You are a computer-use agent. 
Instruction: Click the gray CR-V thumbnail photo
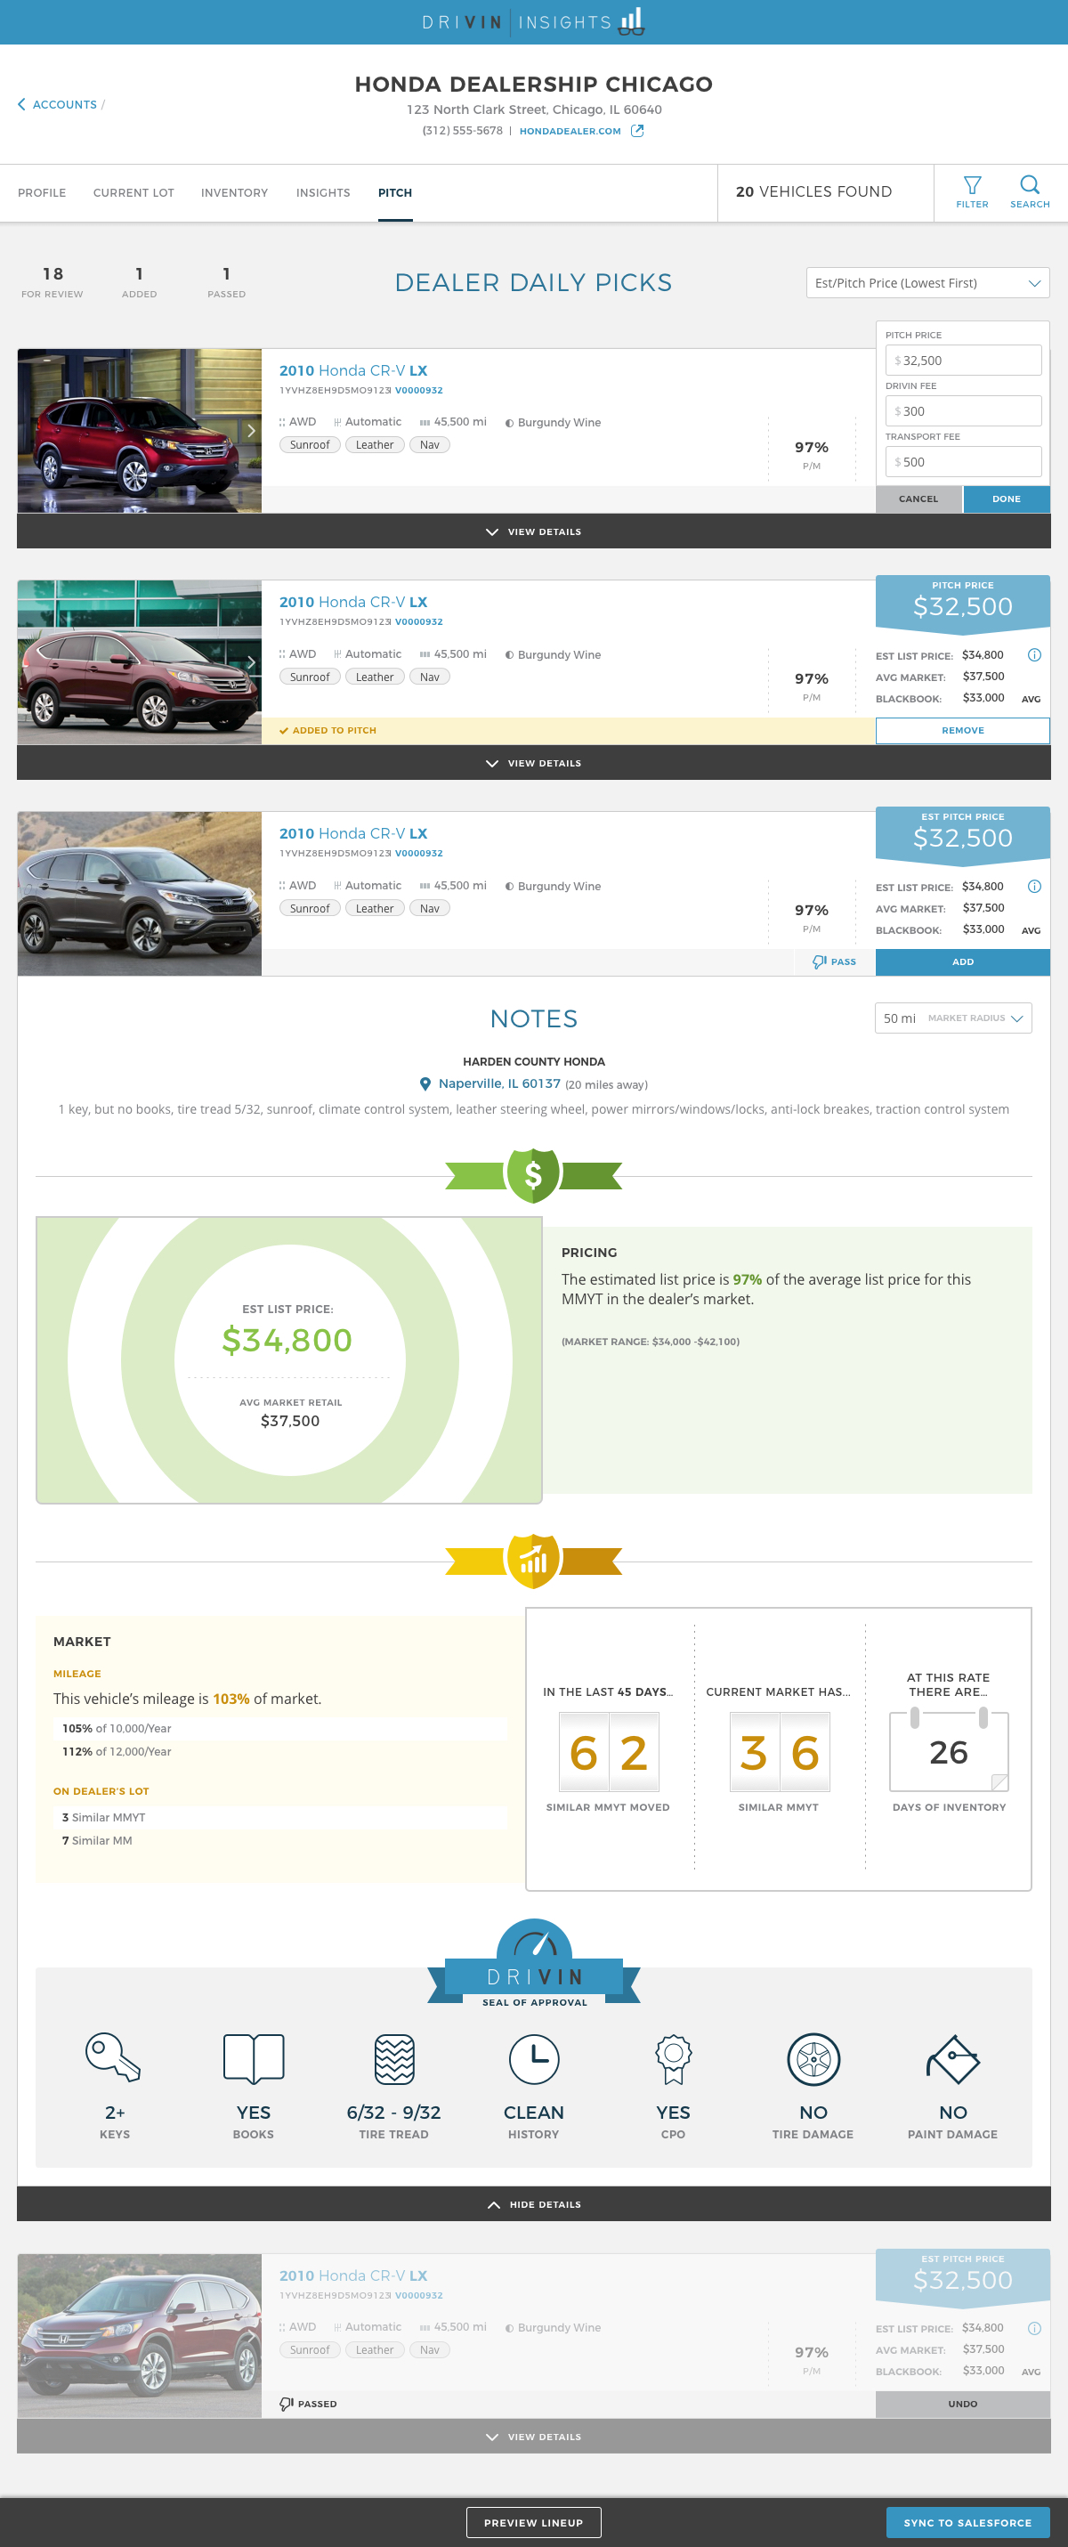pos(140,894)
